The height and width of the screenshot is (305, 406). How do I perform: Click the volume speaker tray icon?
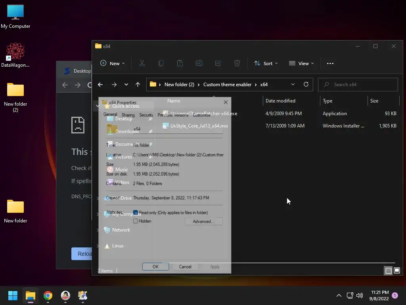tap(360, 295)
